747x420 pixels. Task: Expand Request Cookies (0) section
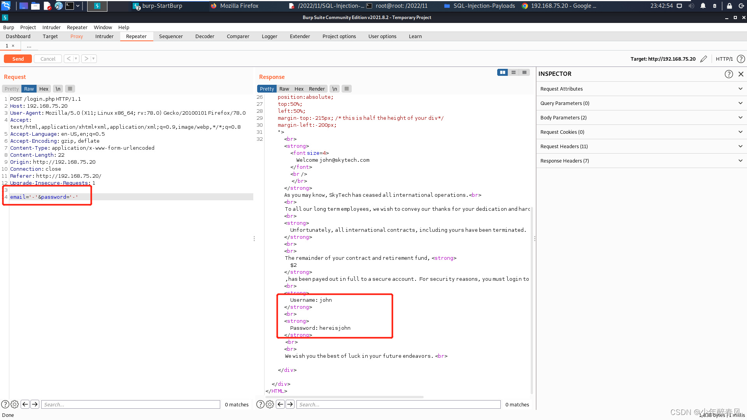[642, 132]
